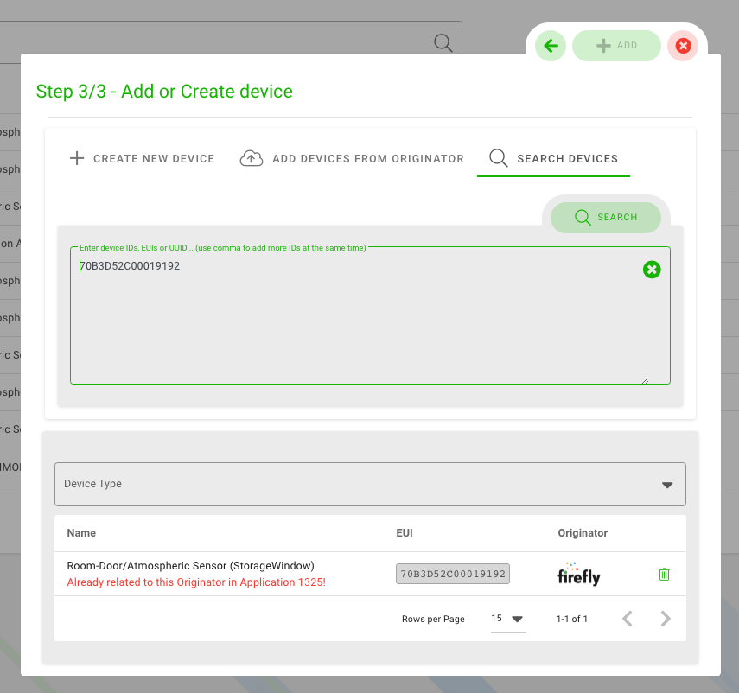Screen dimensions: 739x693
Task: Select the Room-Door/Atmospheric Sensor device name
Action: click(190, 566)
